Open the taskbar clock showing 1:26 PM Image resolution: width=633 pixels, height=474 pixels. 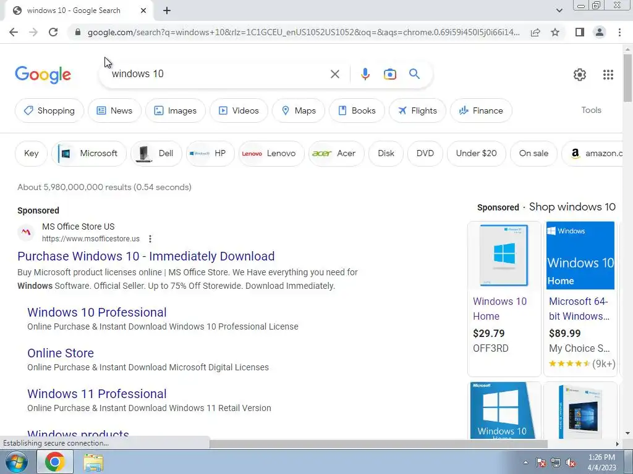tap(601, 462)
